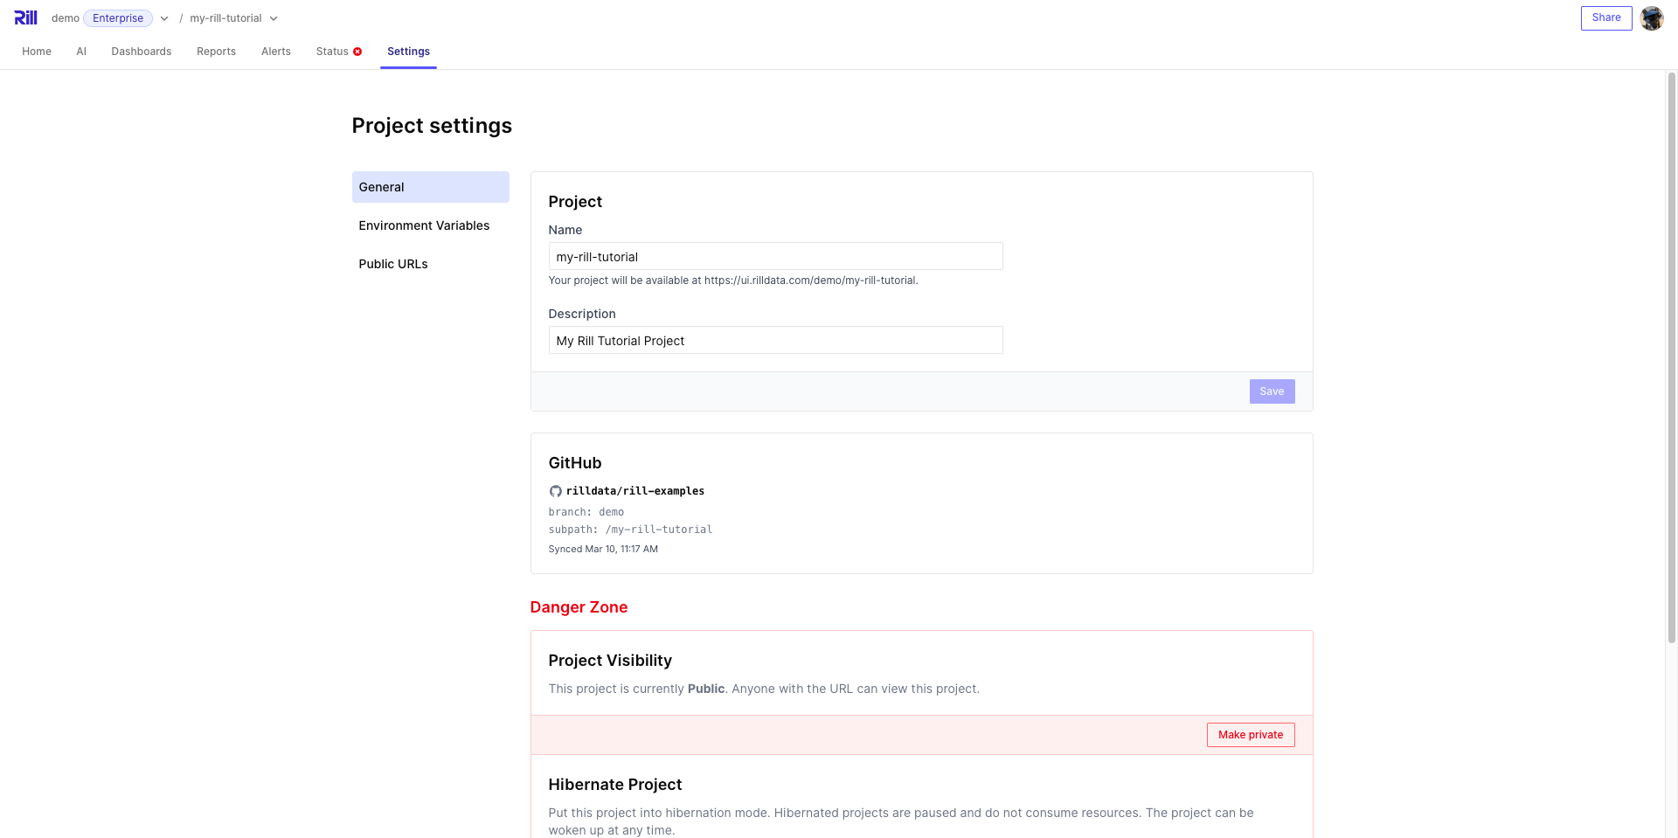This screenshot has height=838, width=1678.
Task: Click the Rill logo in the top bar
Action: 25,17
